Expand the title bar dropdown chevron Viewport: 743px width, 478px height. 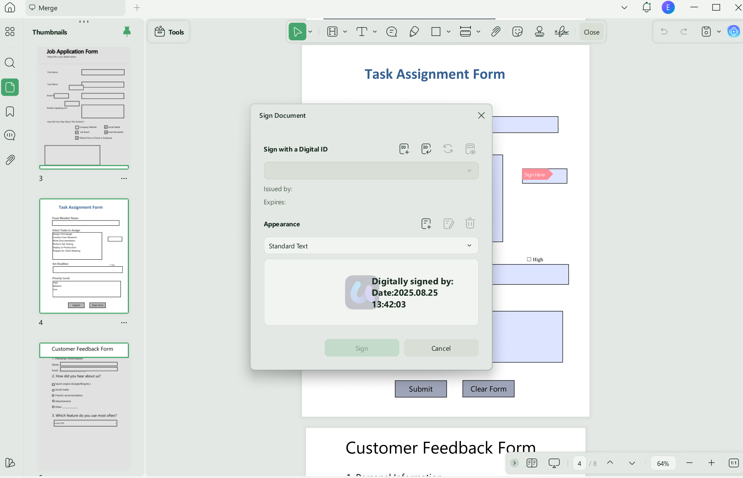[624, 8]
